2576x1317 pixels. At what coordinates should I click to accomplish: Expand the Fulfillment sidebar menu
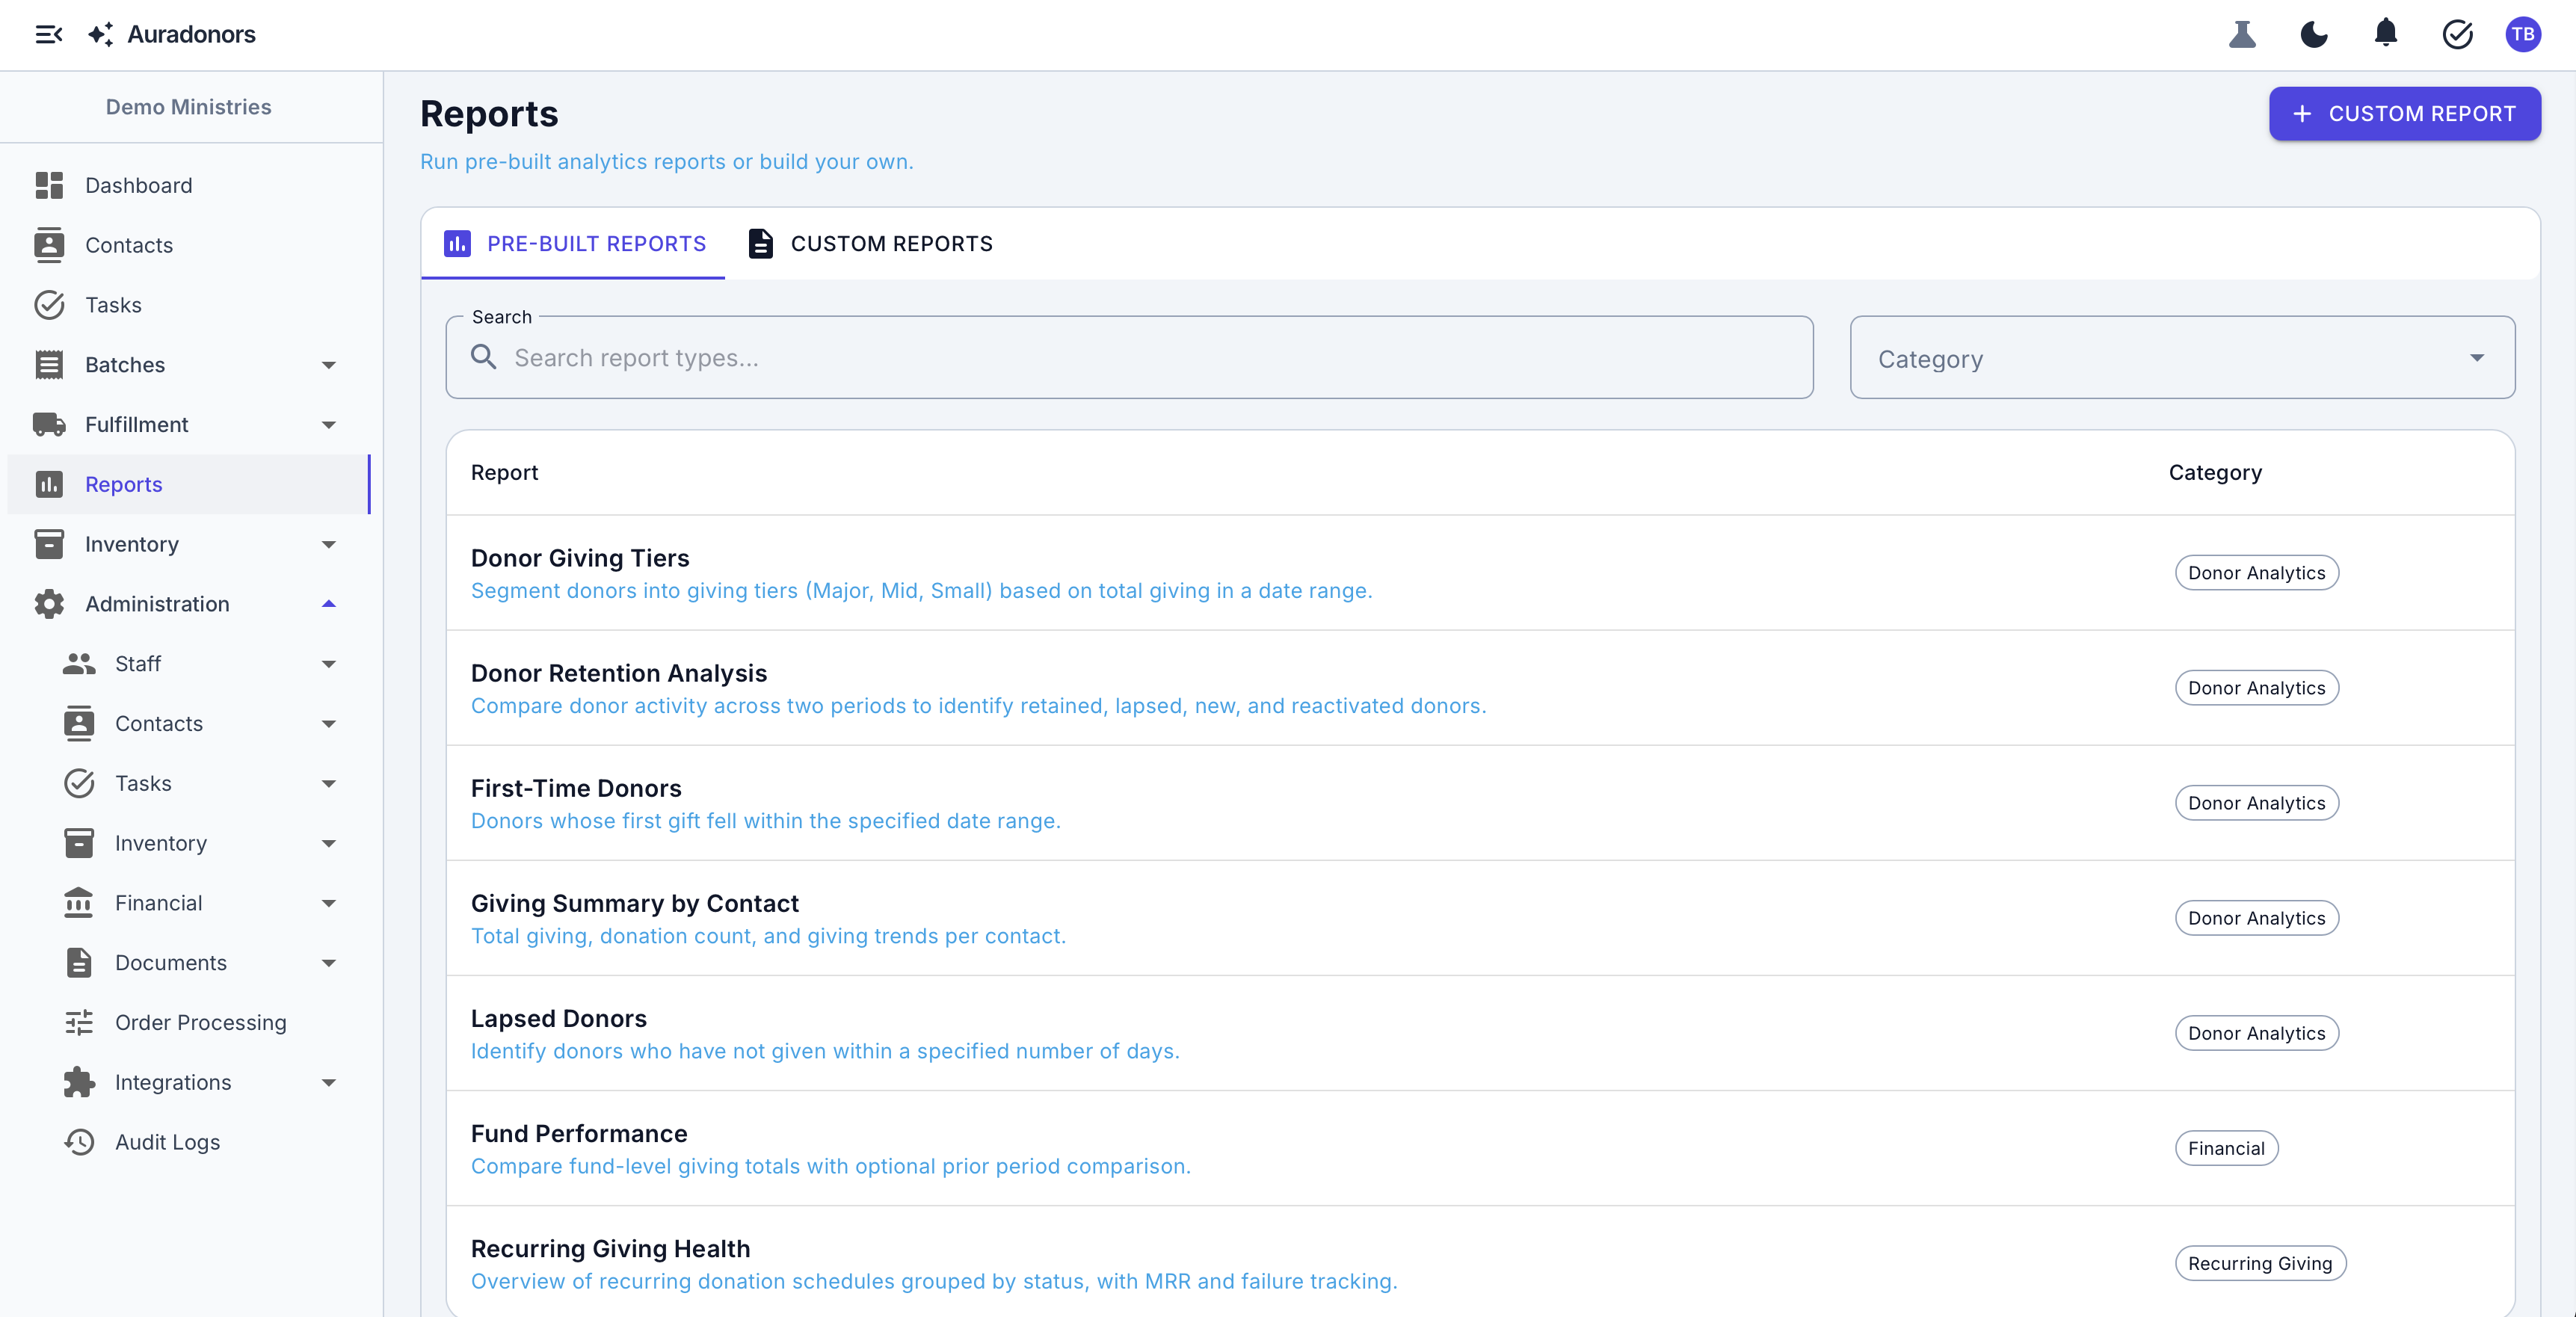[328, 425]
